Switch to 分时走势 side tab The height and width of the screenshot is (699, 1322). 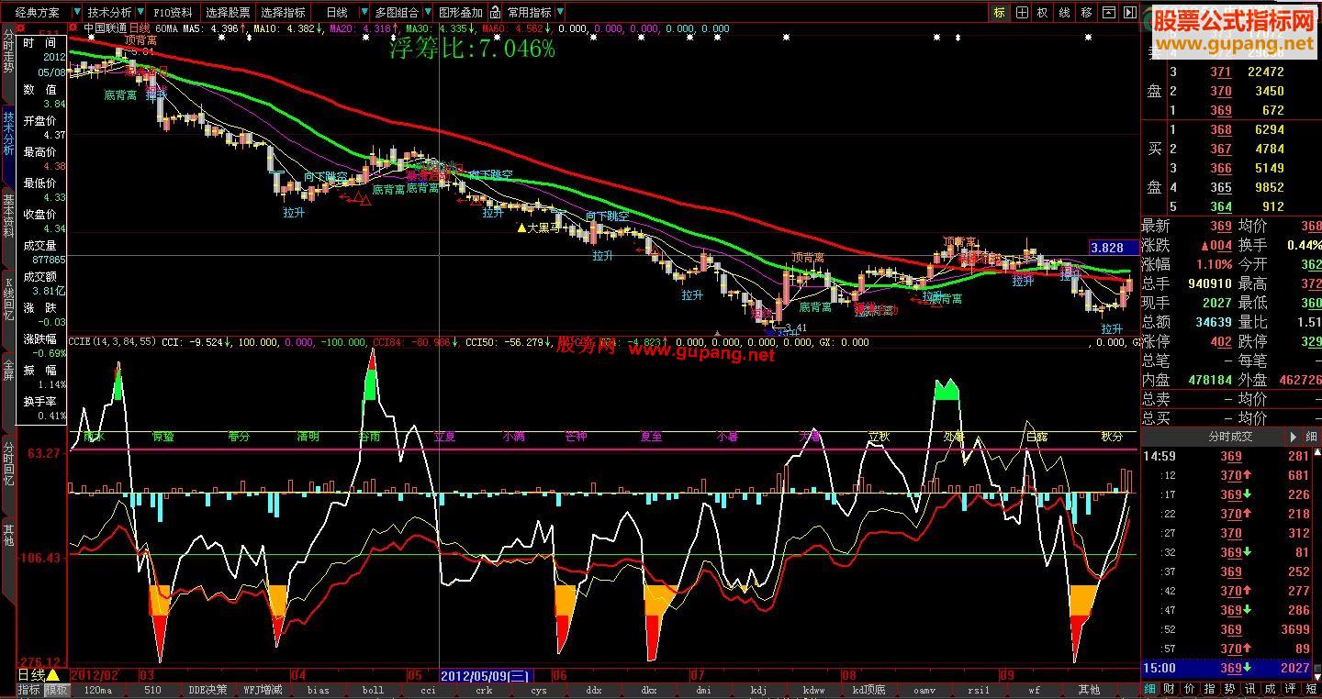(8, 62)
